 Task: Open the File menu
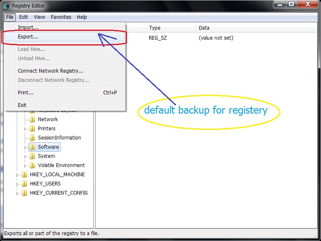10,17
